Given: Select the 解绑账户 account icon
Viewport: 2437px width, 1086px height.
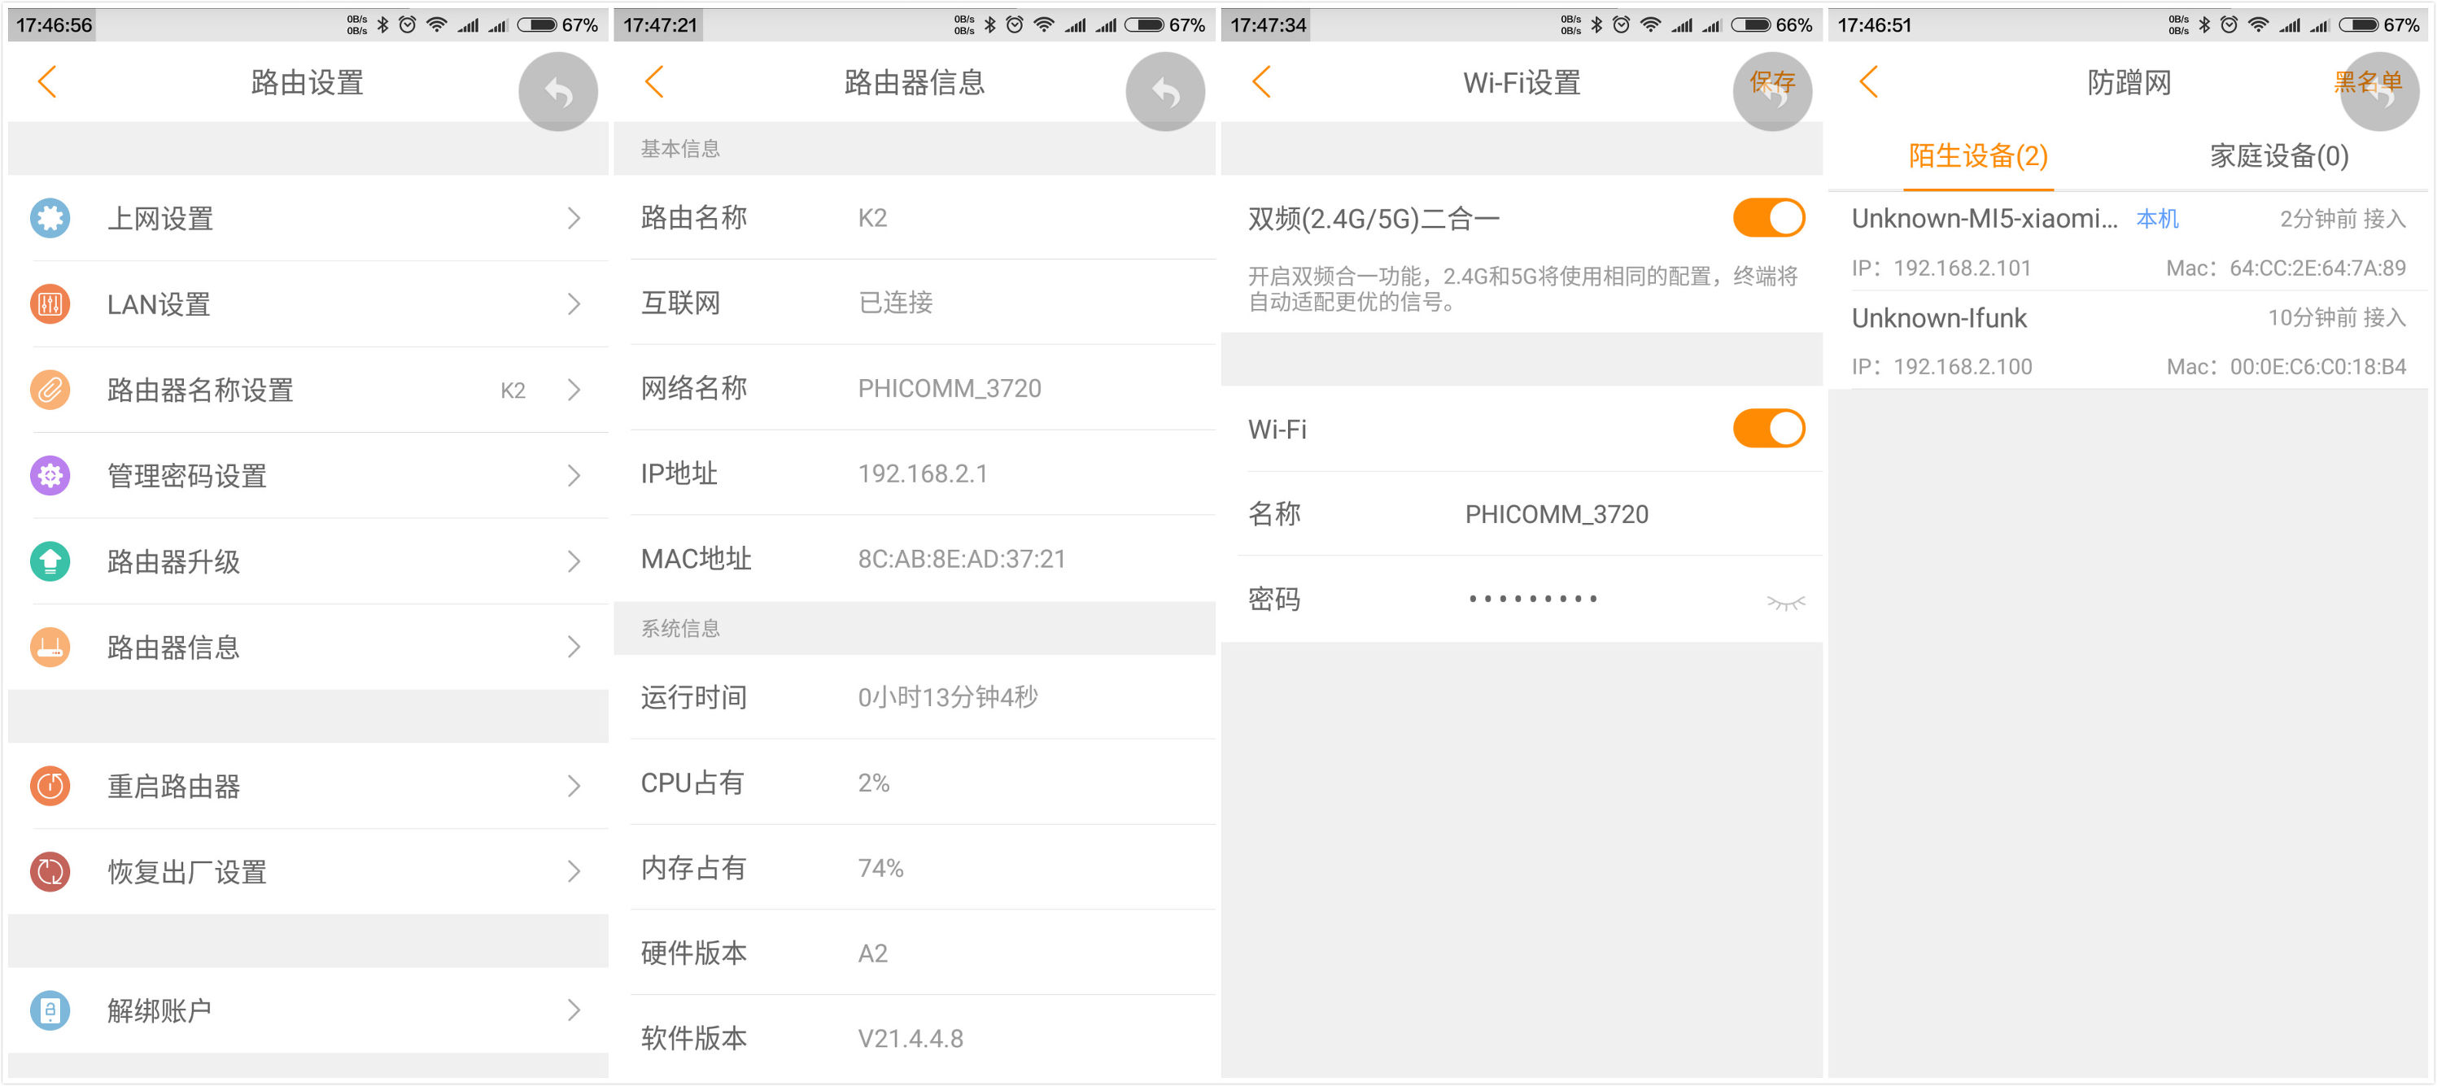Looking at the screenshot, I should pos(49,1010).
